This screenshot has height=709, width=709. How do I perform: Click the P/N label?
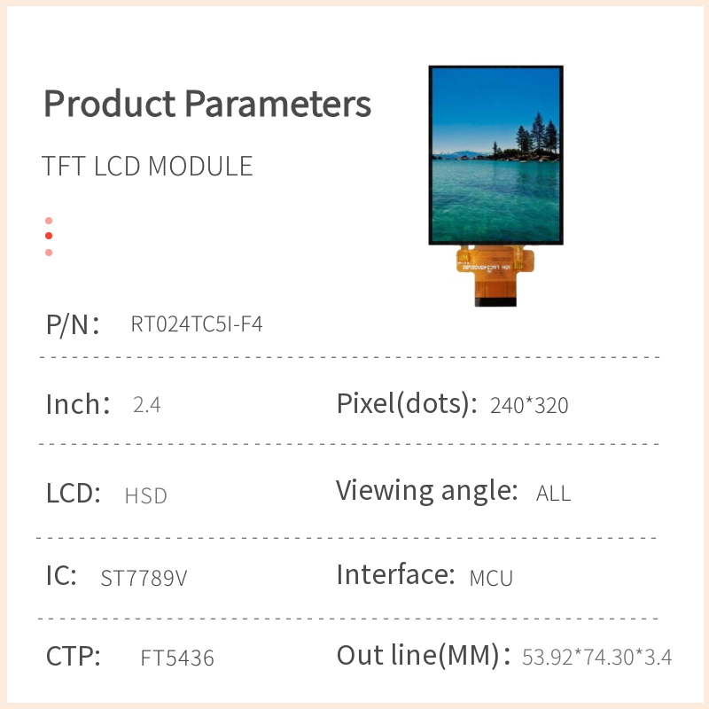coord(72,324)
